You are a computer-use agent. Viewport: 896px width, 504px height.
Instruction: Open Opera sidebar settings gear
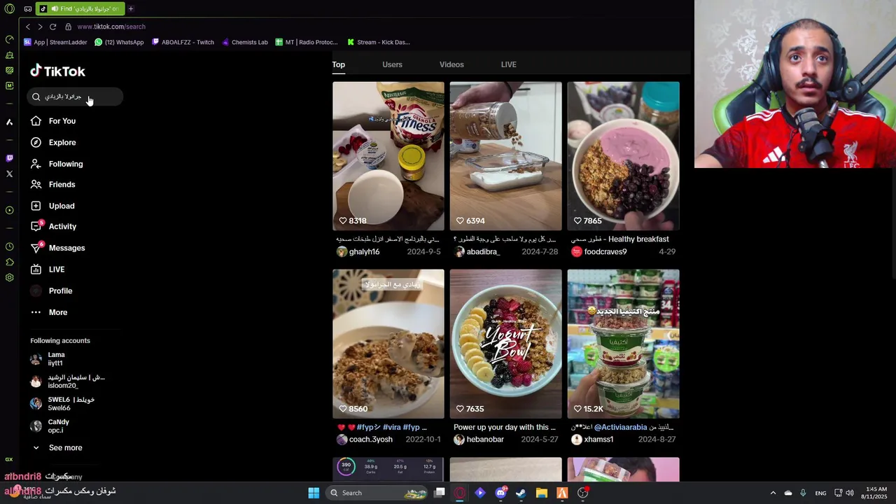pyautogui.click(x=9, y=278)
